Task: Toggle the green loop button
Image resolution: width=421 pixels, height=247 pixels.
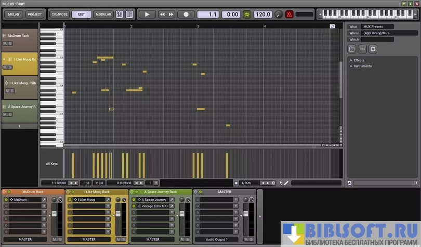Action: click(246, 15)
